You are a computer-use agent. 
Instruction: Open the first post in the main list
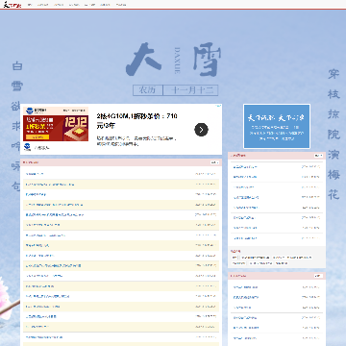[35, 174]
